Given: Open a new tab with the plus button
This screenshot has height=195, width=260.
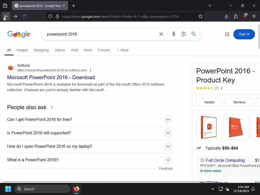Looking at the screenshot, I should click(73, 6).
